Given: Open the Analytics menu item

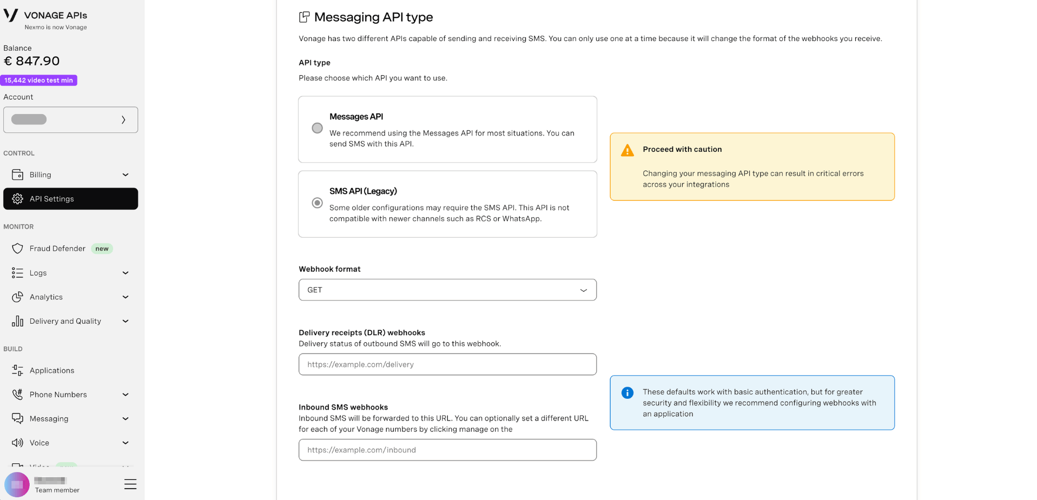Looking at the screenshot, I should tap(70, 297).
